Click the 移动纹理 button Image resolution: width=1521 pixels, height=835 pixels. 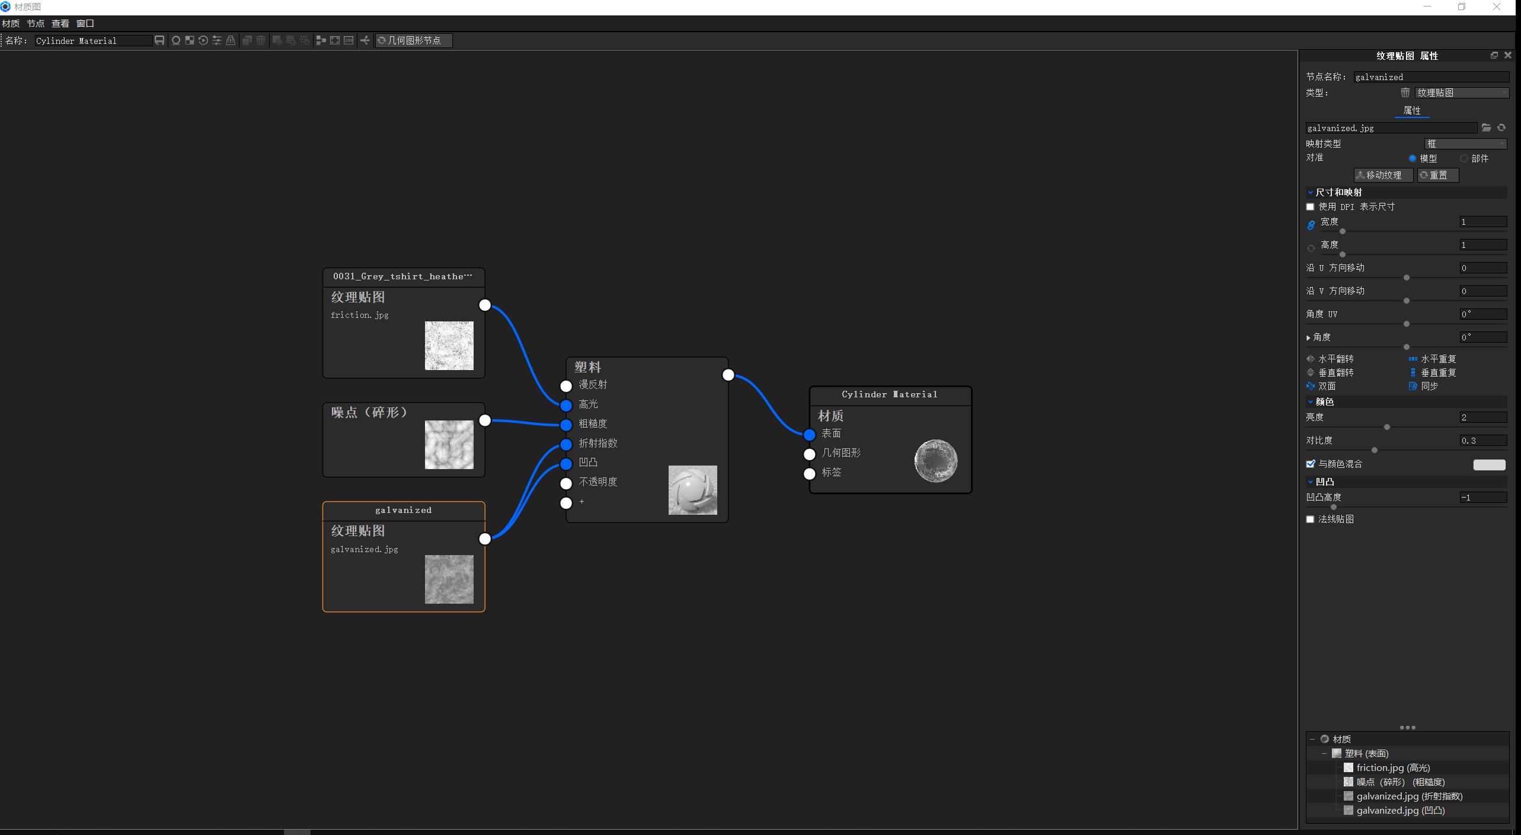(x=1383, y=175)
